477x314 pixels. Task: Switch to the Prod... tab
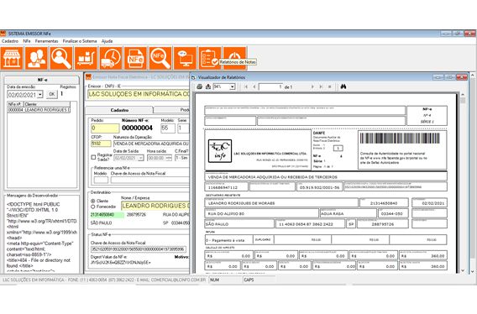coord(172,110)
